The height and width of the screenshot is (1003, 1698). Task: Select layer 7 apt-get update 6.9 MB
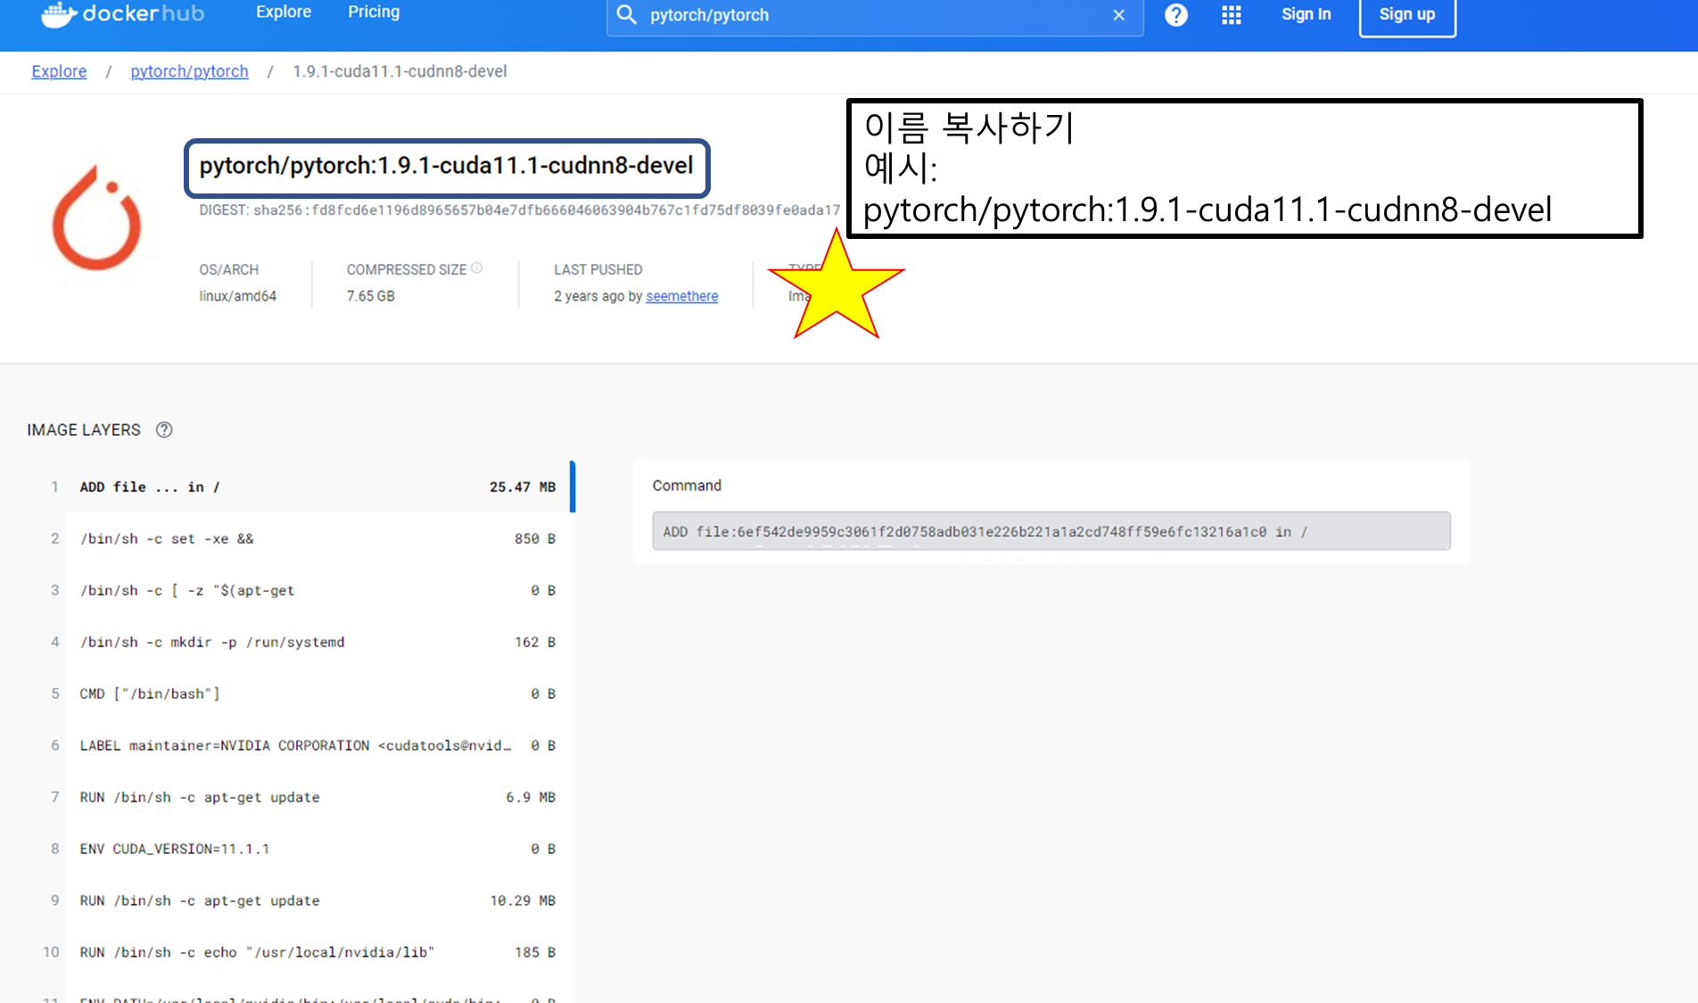pyautogui.click(x=303, y=797)
